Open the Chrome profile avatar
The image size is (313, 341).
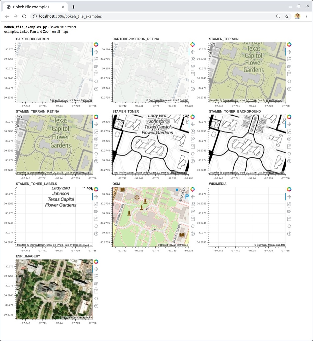click(x=297, y=16)
